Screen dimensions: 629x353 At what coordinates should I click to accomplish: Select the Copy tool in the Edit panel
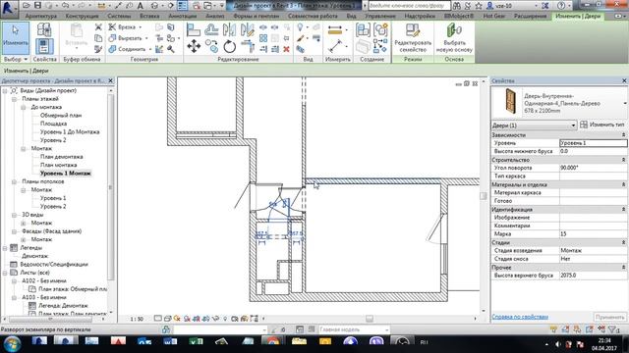point(211,46)
